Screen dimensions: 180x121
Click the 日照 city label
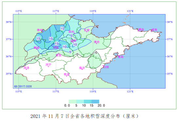click(x=106, y=67)
